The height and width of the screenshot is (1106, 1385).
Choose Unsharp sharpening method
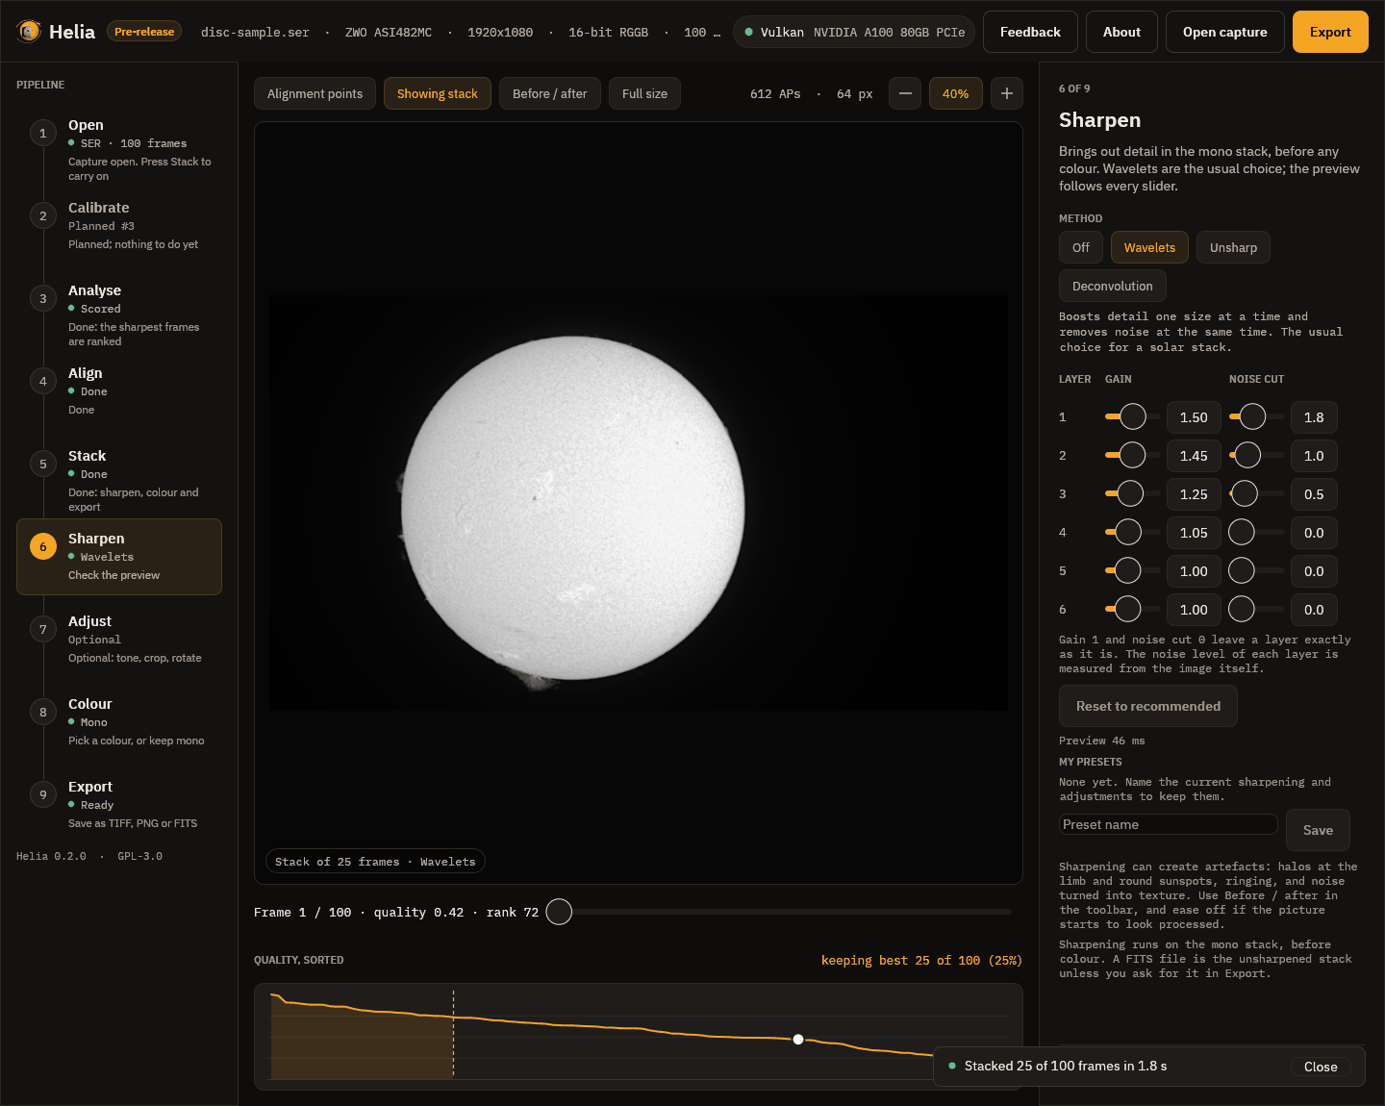(1233, 247)
